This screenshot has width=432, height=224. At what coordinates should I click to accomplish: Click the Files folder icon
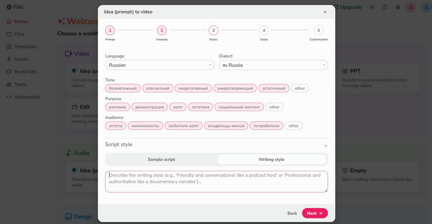click(x=9, y=34)
